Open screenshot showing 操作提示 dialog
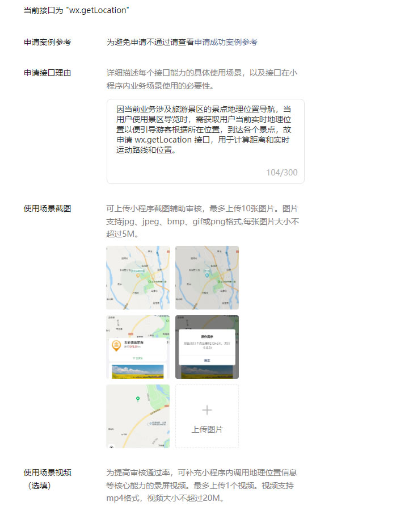The width and height of the screenshot is (417, 506). 207,347
